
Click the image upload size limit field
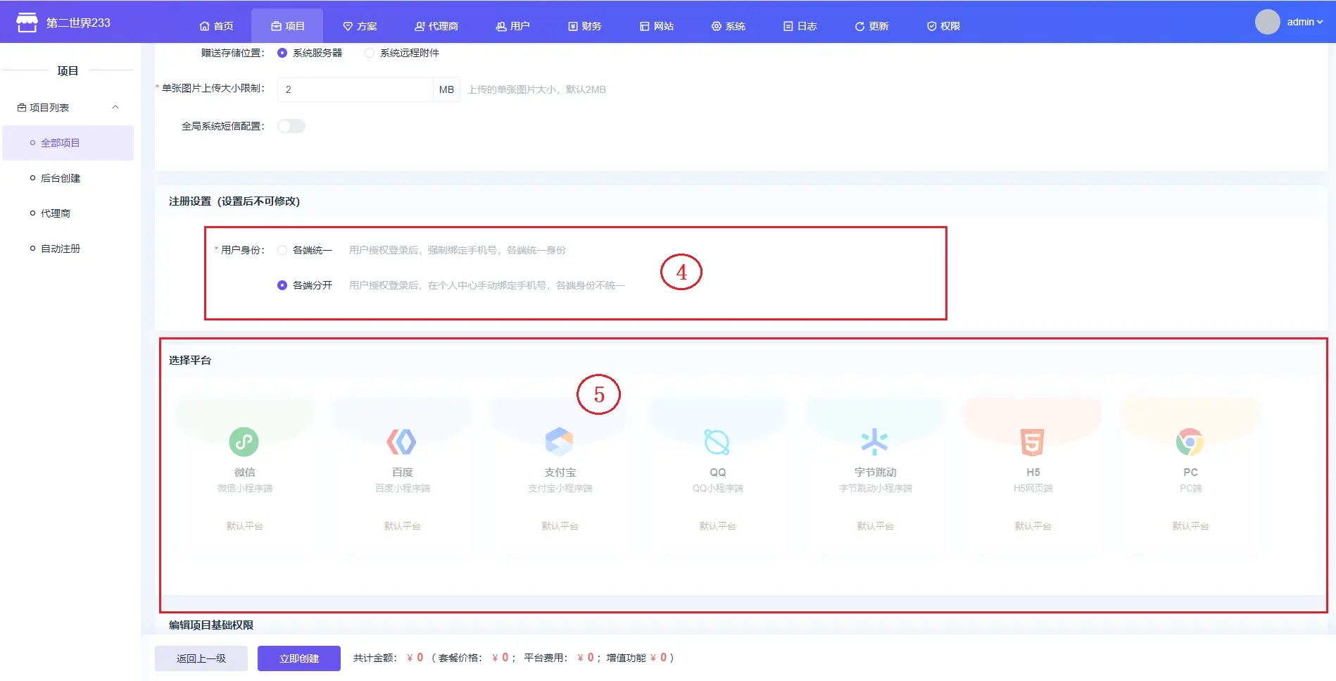[x=355, y=89]
